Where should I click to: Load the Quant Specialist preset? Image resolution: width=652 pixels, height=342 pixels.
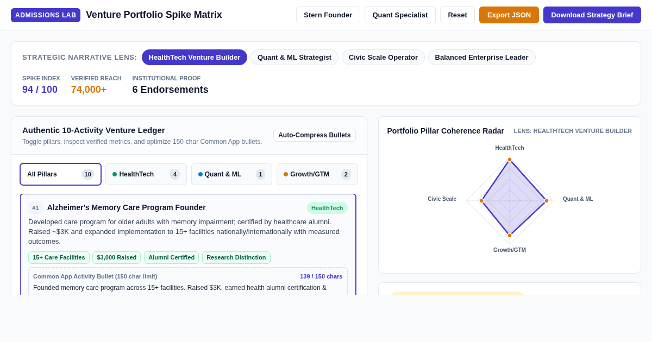click(x=400, y=15)
